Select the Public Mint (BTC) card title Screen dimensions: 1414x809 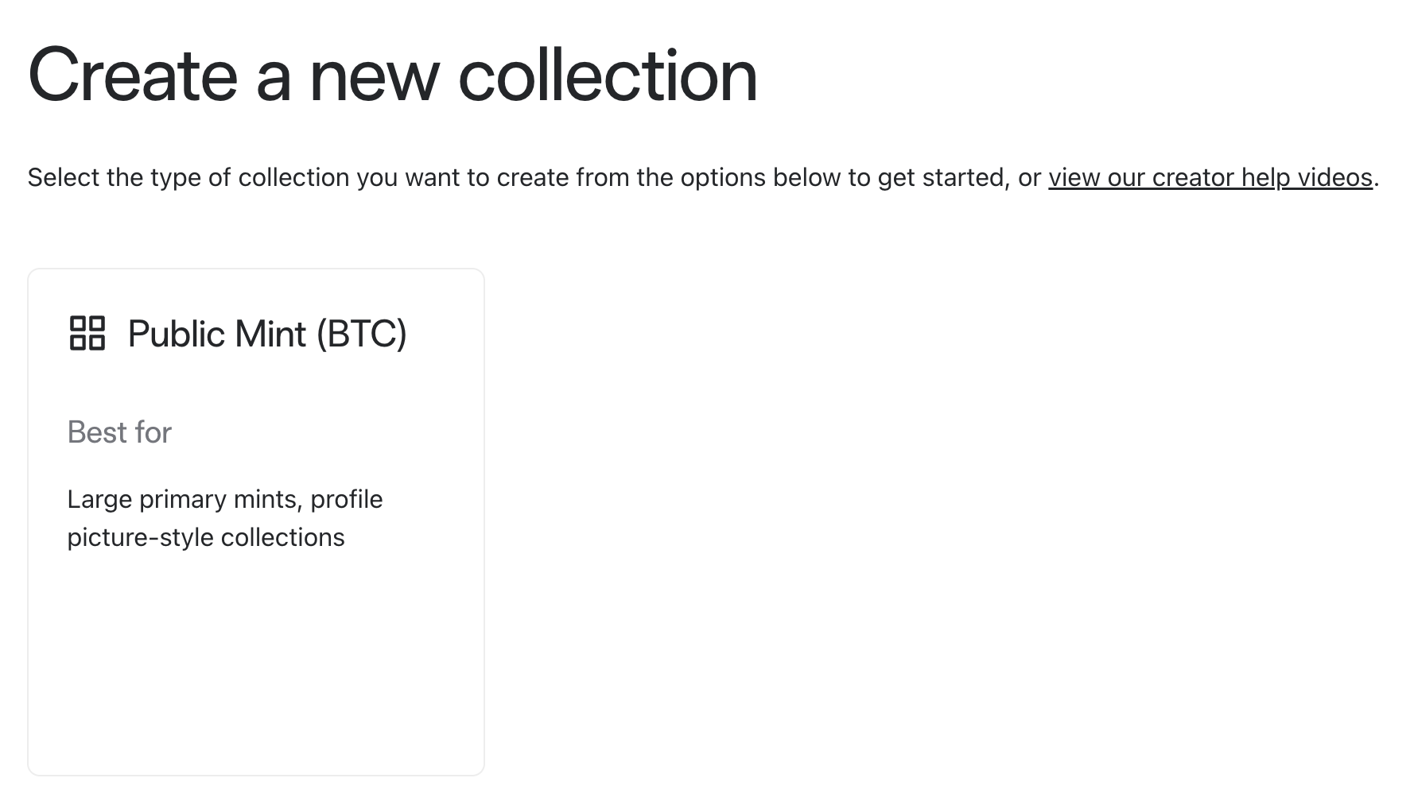point(267,334)
